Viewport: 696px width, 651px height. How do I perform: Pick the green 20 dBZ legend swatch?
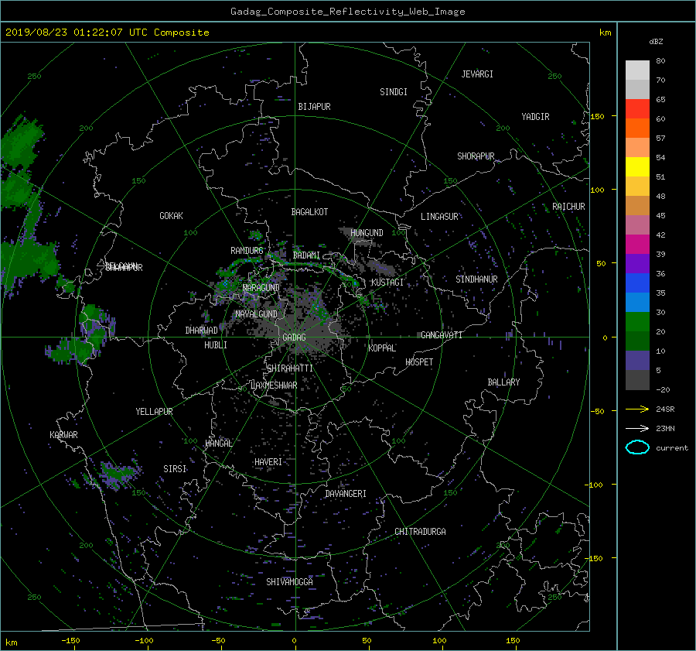637,322
